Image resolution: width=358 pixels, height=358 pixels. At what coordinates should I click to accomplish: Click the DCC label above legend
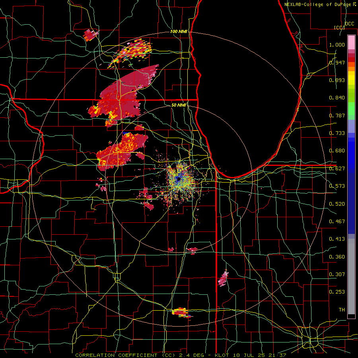point(349,24)
